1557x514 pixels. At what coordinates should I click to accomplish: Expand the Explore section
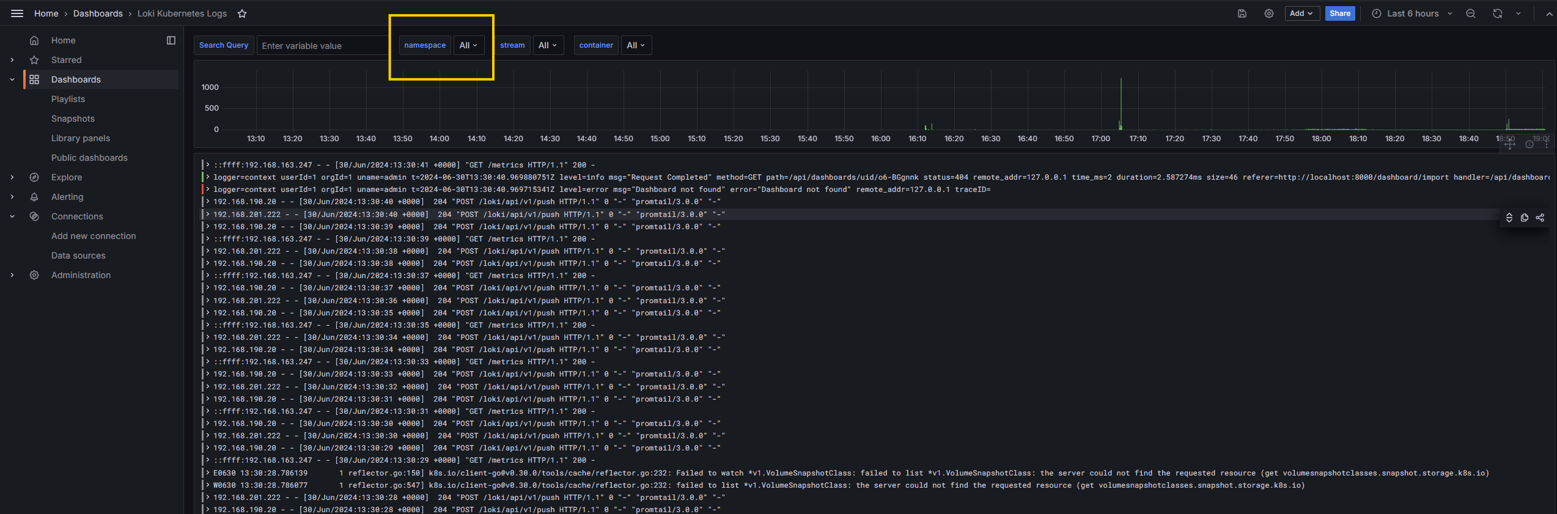(12, 177)
